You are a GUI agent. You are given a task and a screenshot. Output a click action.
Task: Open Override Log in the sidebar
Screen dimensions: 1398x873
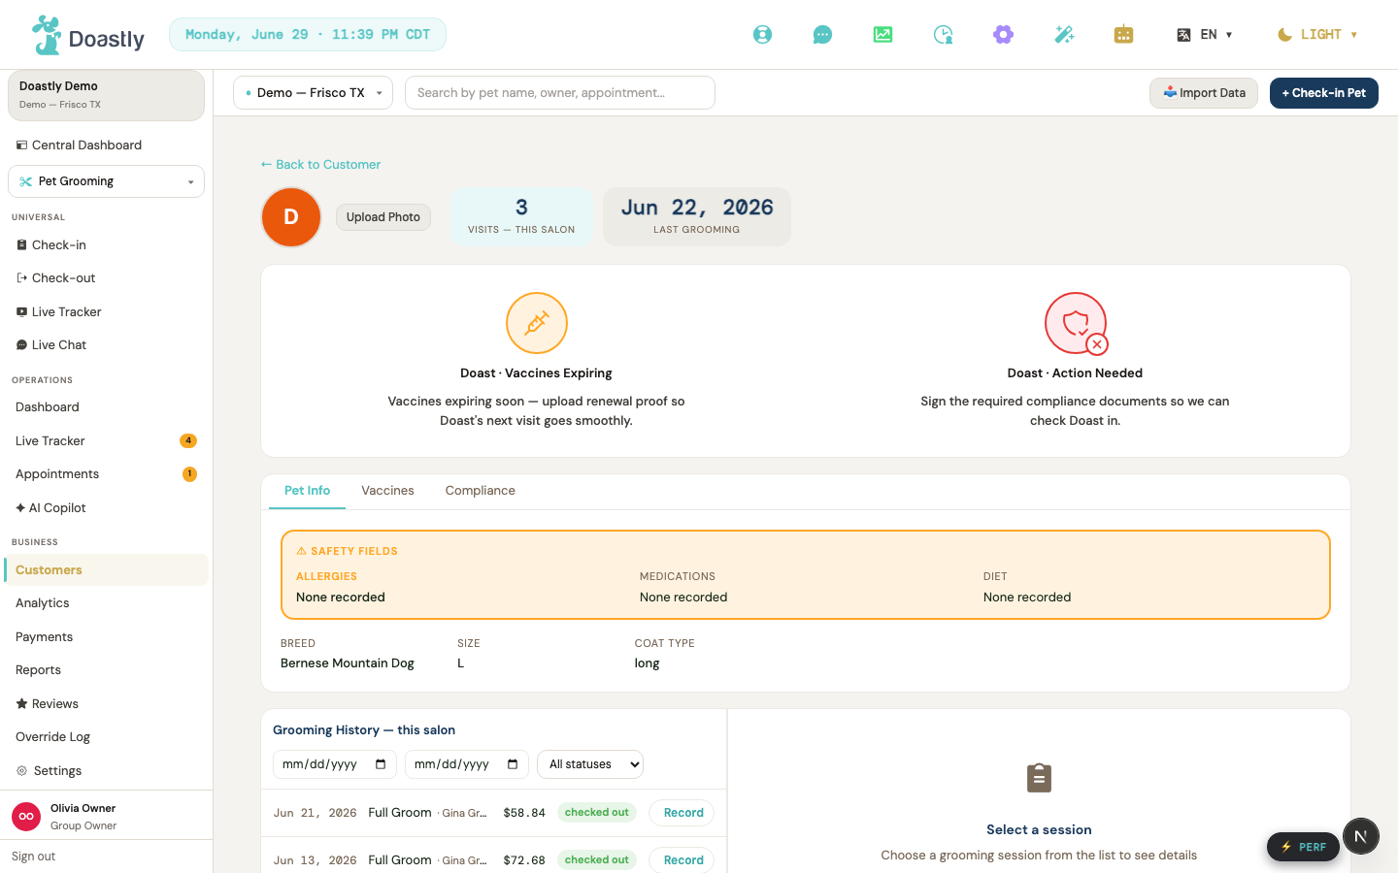pyautogui.click(x=106, y=737)
